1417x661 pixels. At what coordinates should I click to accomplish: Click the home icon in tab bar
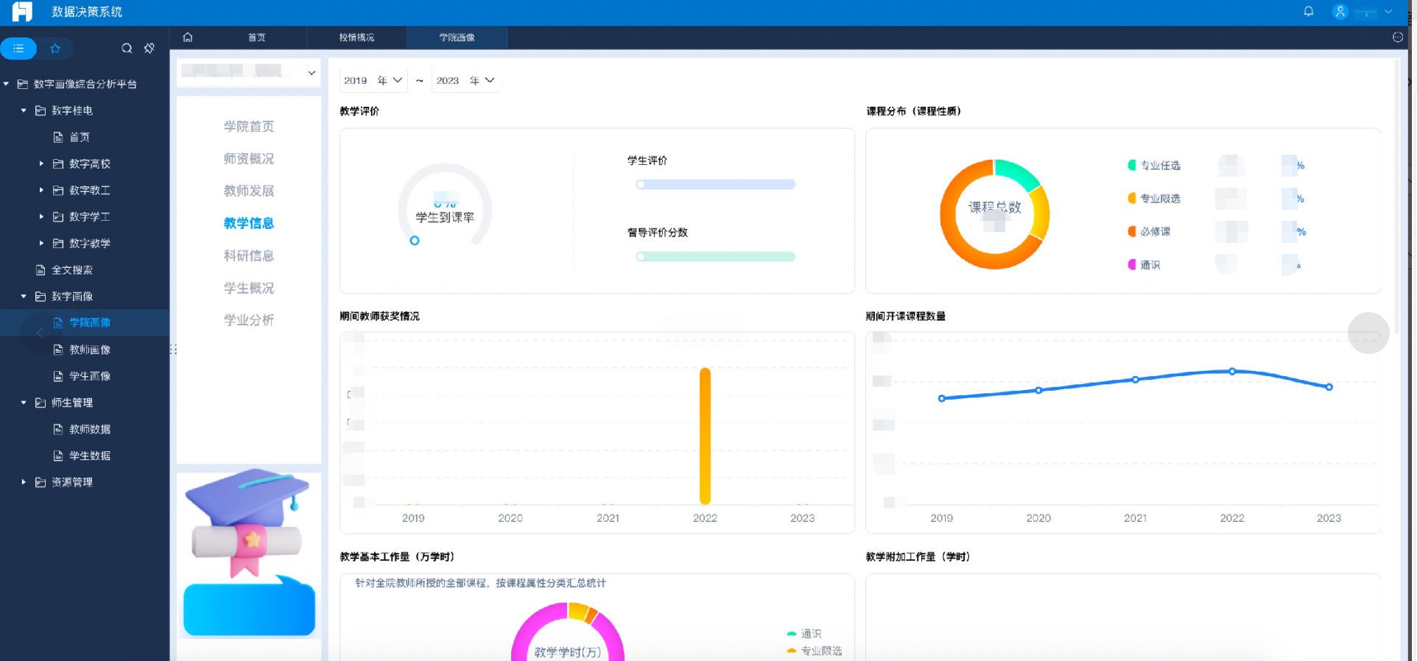pyautogui.click(x=188, y=38)
